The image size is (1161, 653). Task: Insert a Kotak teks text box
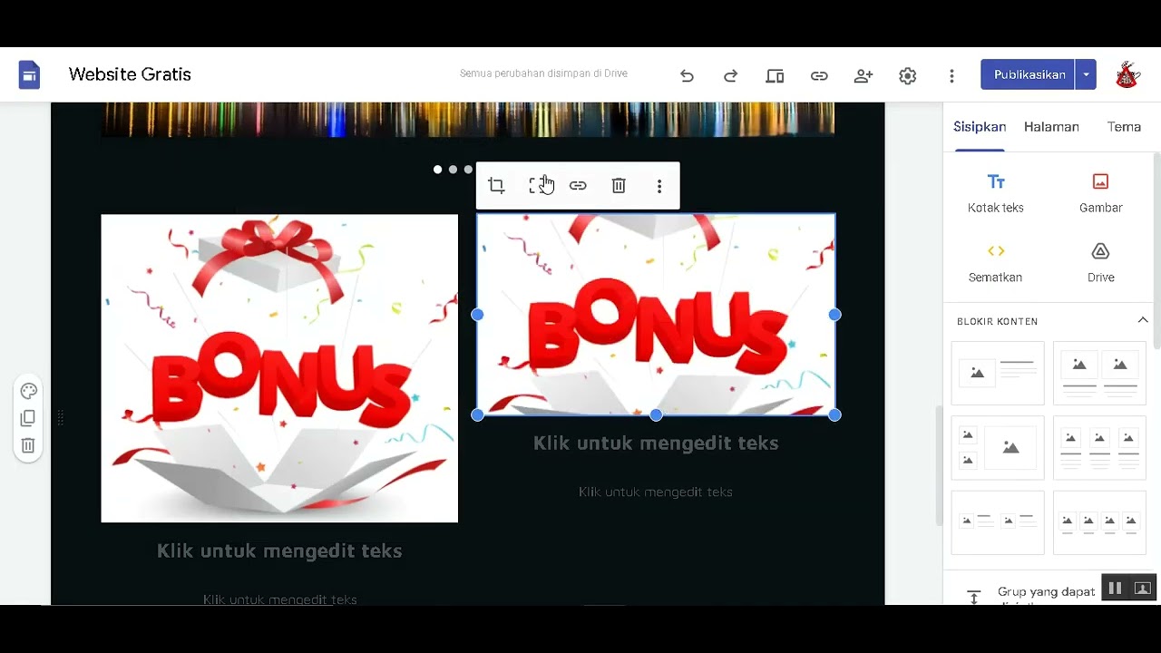[x=996, y=193]
